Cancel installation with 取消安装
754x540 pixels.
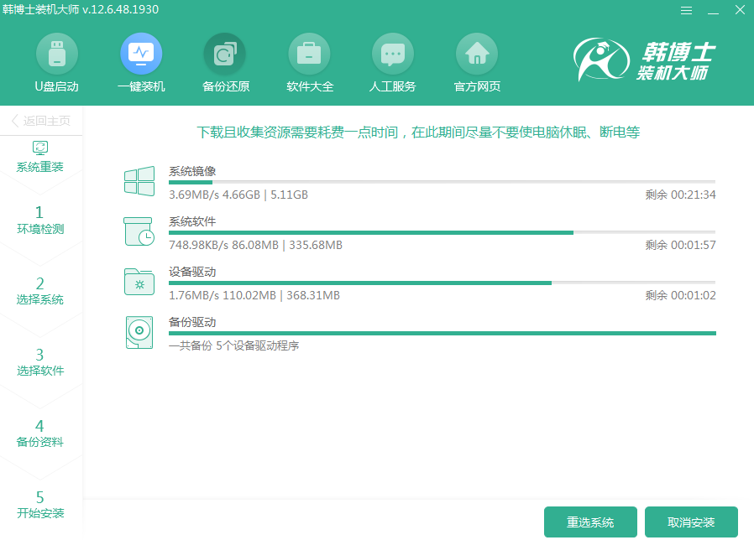pos(691,521)
